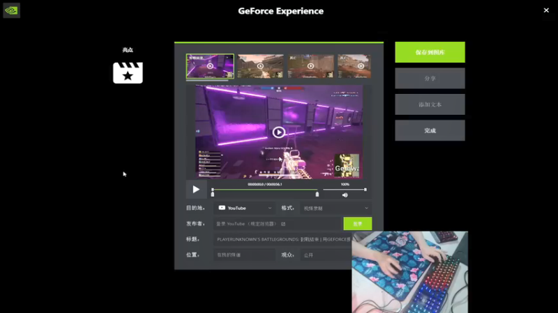Click the 位置 location field
The height and width of the screenshot is (313, 558).
click(244, 255)
